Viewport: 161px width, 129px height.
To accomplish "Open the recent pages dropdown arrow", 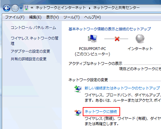I will coord(21,8).
